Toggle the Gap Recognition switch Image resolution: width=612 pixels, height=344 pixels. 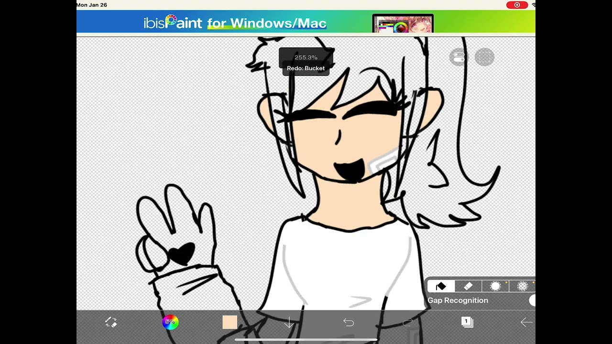click(532, 301)
